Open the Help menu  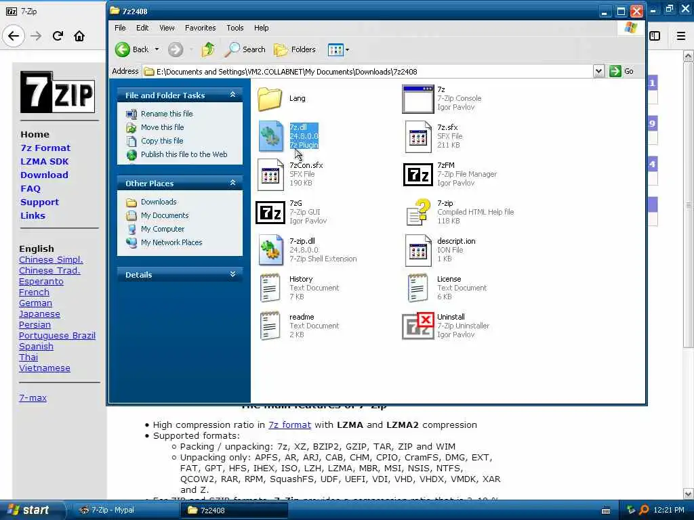[261, 28]
